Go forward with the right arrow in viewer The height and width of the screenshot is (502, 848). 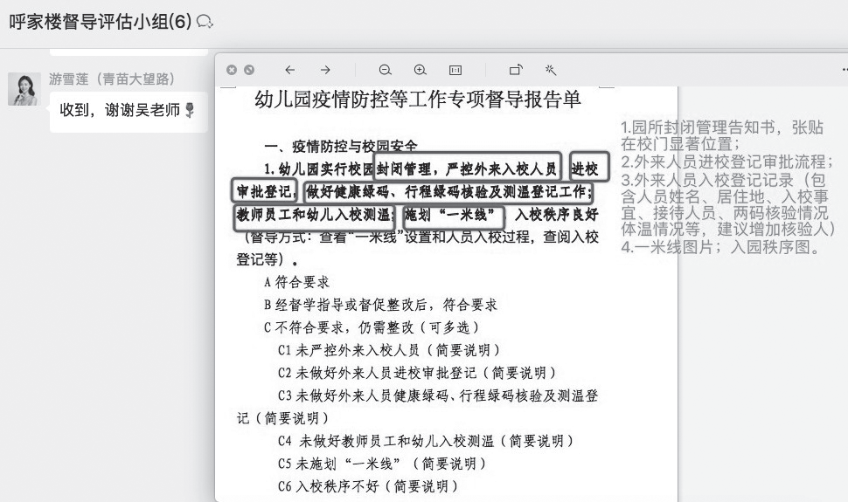[x=325, y=70]
